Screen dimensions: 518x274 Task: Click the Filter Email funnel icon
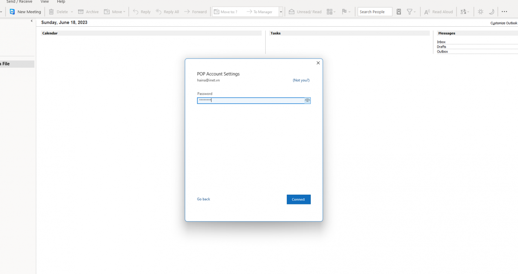coord(410,12)
